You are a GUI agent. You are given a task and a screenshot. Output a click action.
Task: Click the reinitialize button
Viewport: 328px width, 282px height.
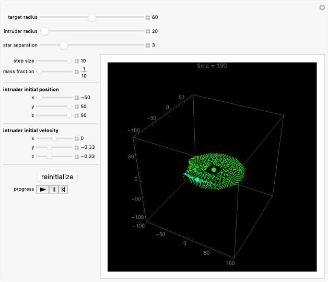coord(57,177)
